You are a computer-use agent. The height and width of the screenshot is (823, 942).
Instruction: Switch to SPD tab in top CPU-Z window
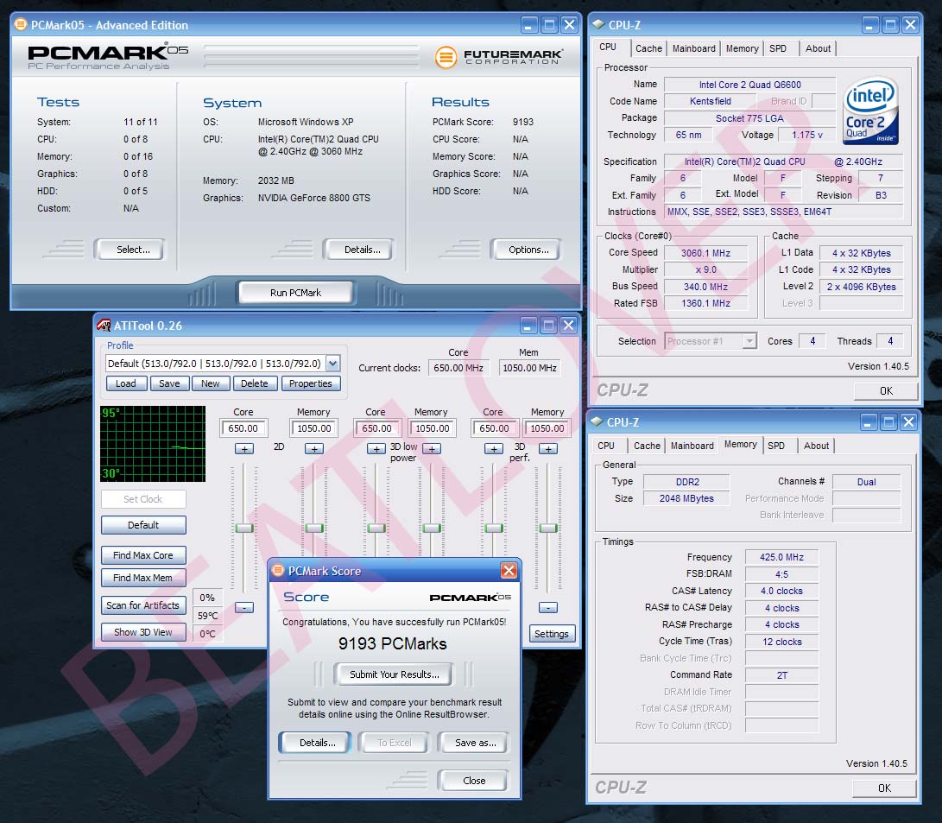click(x=778, y=48)
